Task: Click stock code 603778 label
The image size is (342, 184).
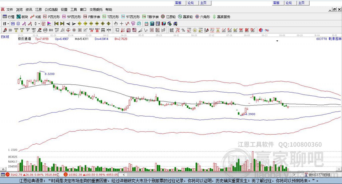Action: tap(322, 39)
